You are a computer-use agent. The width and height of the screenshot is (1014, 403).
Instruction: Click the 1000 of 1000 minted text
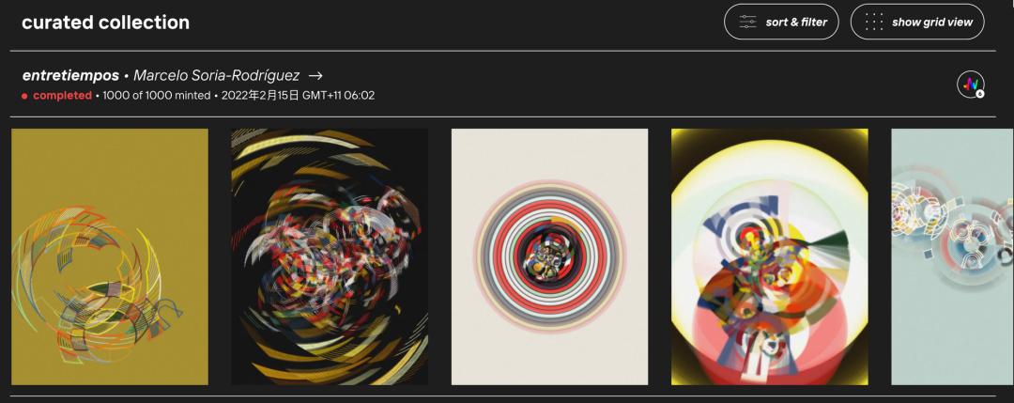tap(157, 96)
